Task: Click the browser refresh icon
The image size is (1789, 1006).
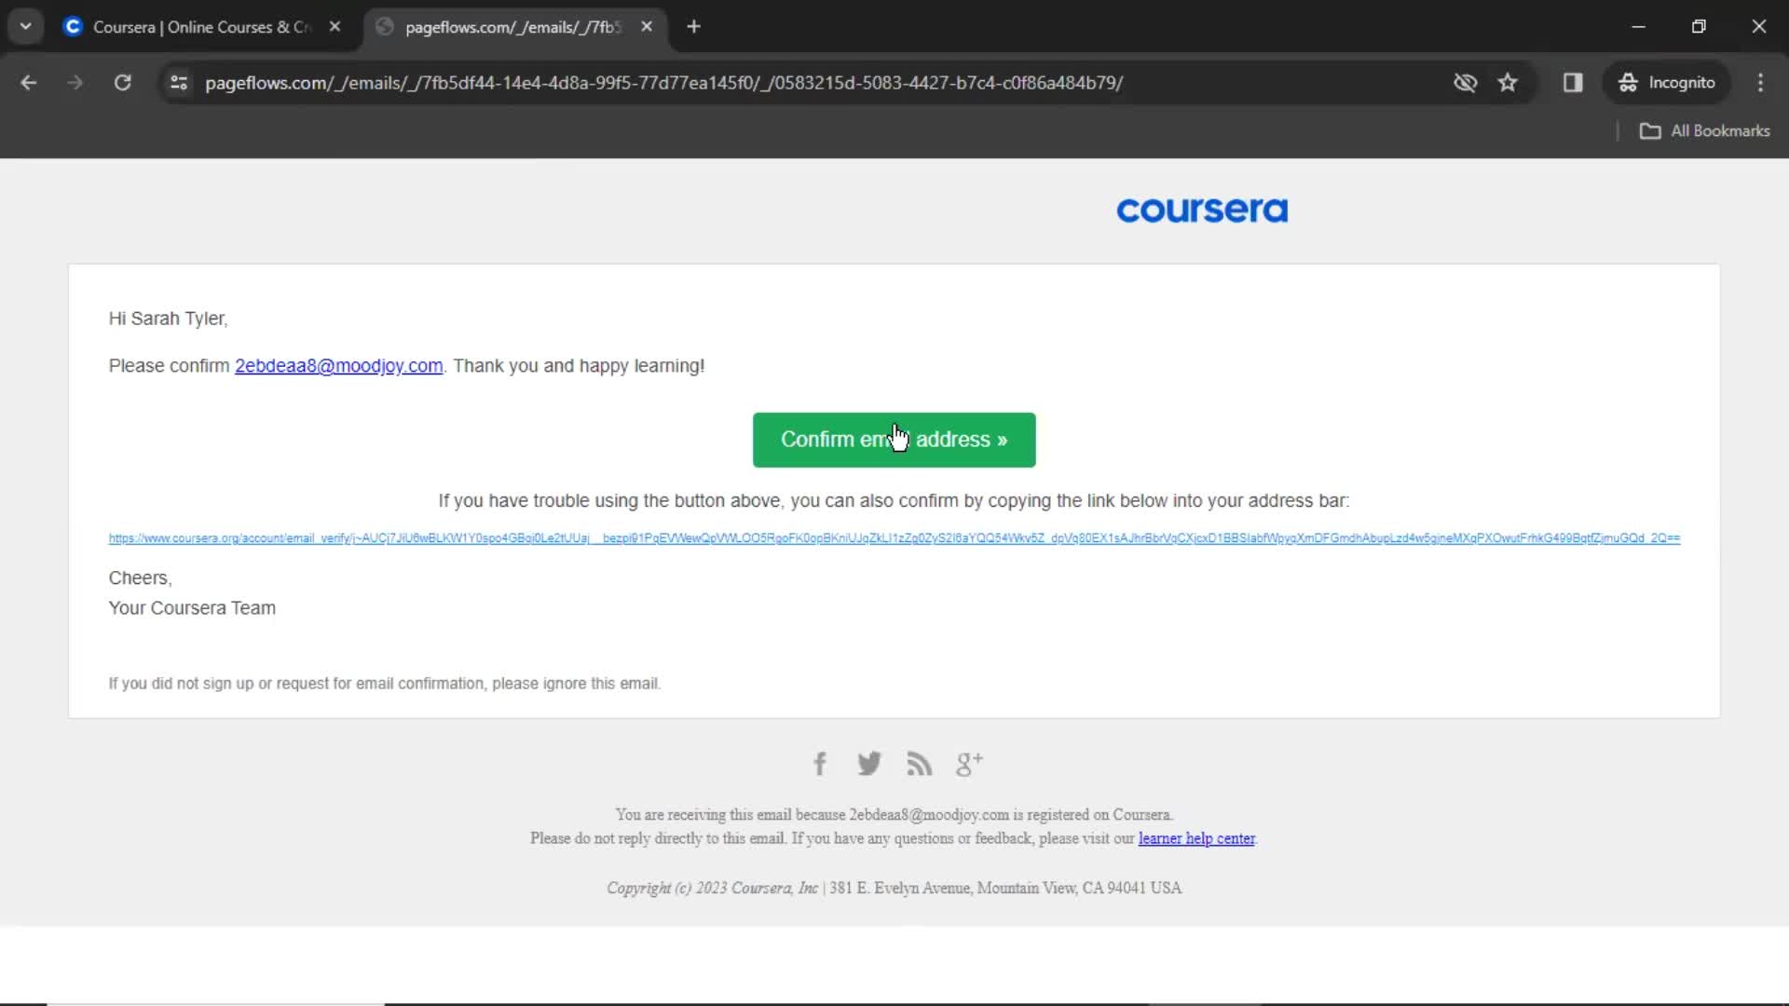Action: point(122,82)
